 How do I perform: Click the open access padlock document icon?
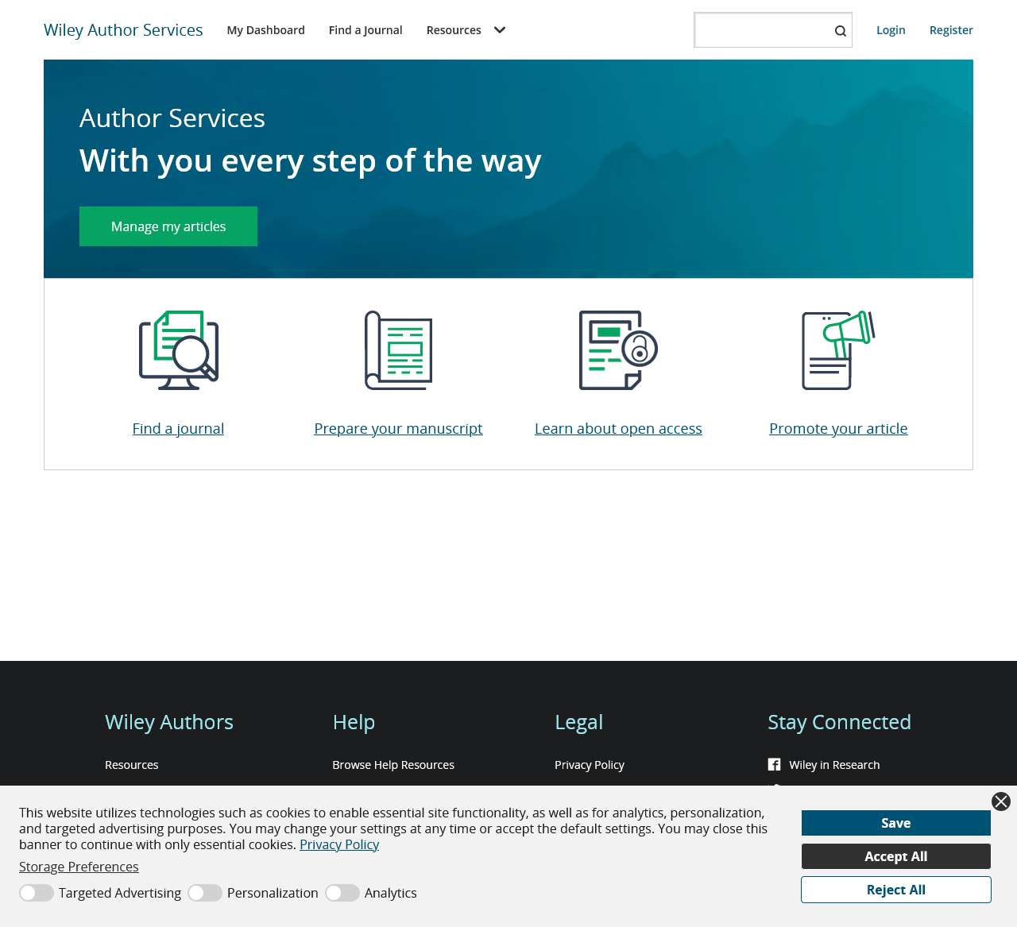coord(618,350)
